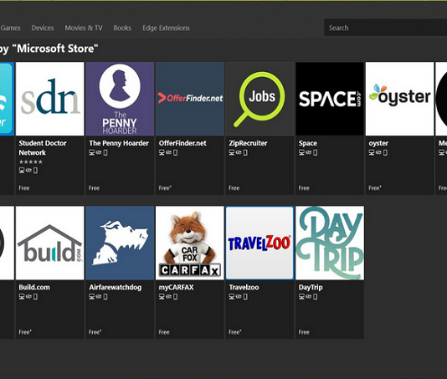Image resolution: width=447 pixels, height=379 pixels.
Task: Open the Build.com title link
Action: [34, 287]
